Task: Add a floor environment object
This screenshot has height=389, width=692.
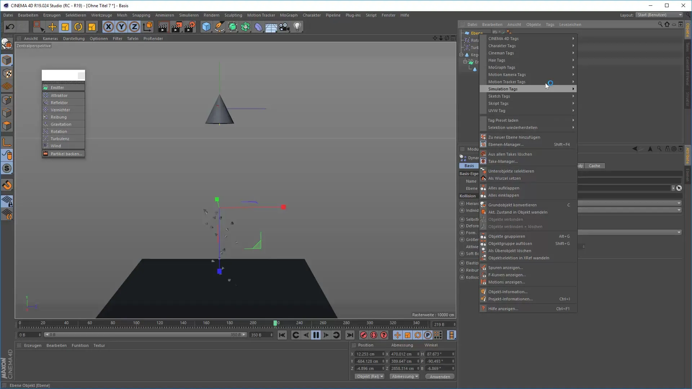Action: 271,27
